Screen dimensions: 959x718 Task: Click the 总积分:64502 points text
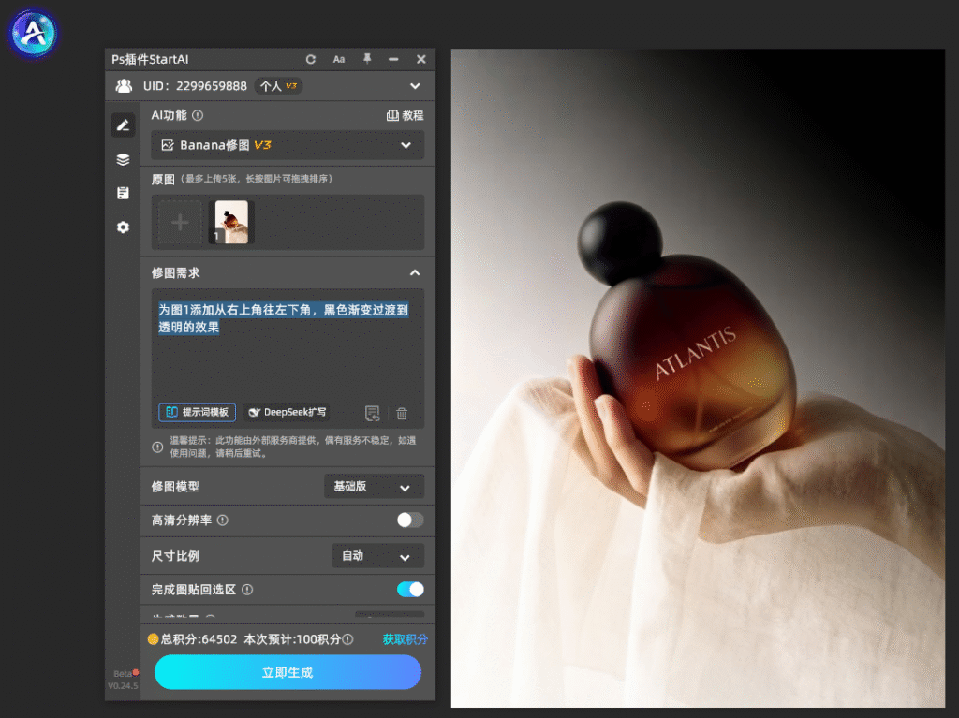199,639
